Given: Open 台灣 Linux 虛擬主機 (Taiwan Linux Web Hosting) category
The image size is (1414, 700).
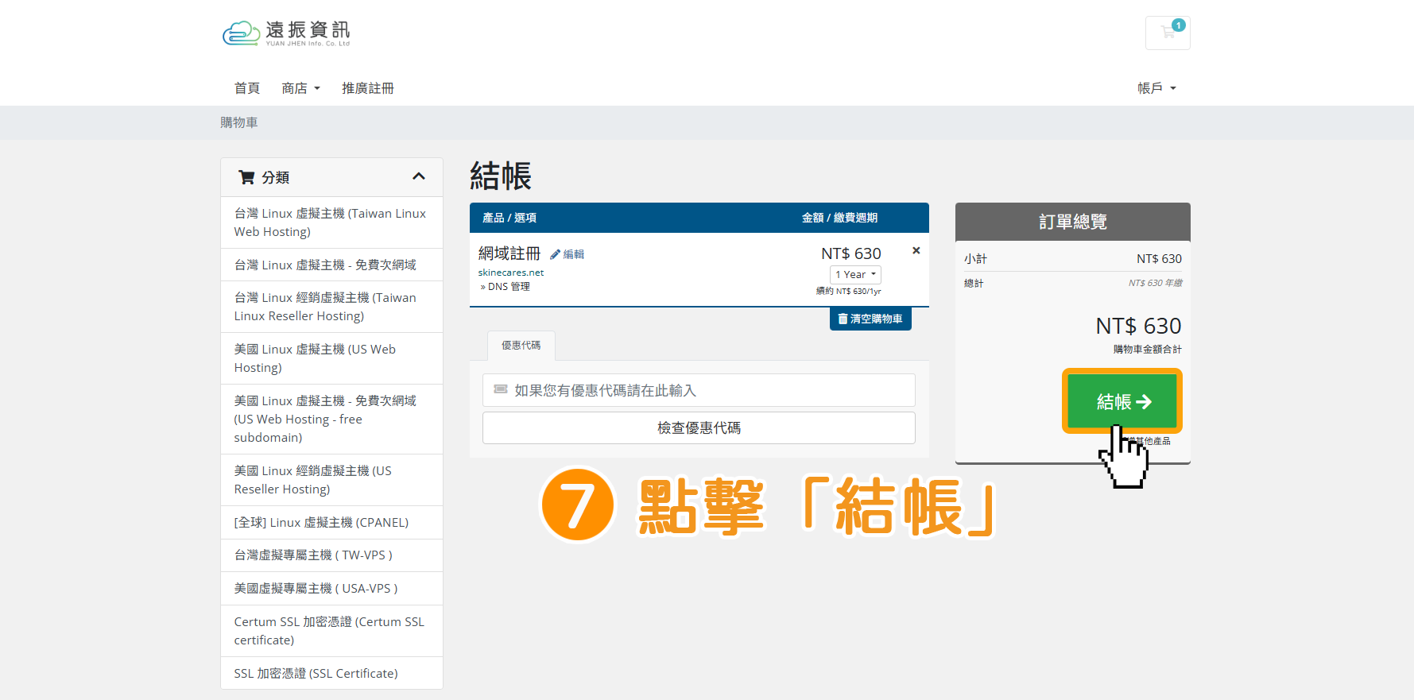Looking at the screenshot, I should [331, 222].
